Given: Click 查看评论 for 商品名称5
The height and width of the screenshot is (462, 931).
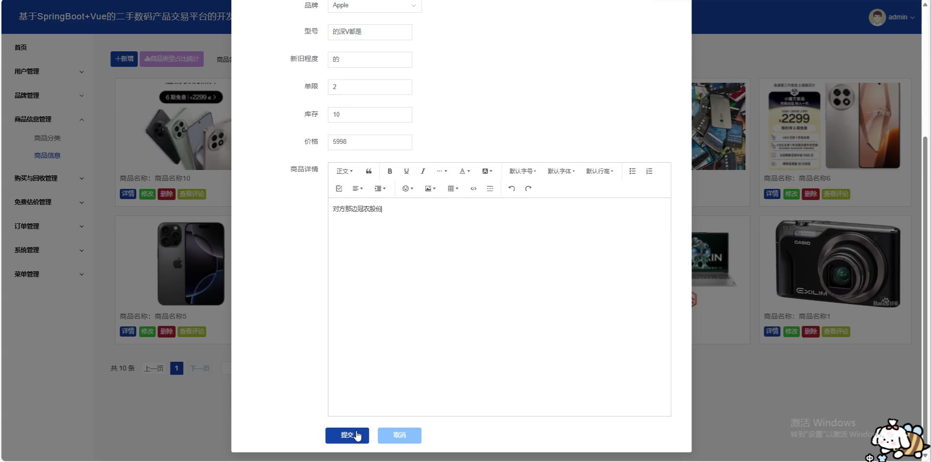Looking at the screenshot, I should tap(192, 332).
